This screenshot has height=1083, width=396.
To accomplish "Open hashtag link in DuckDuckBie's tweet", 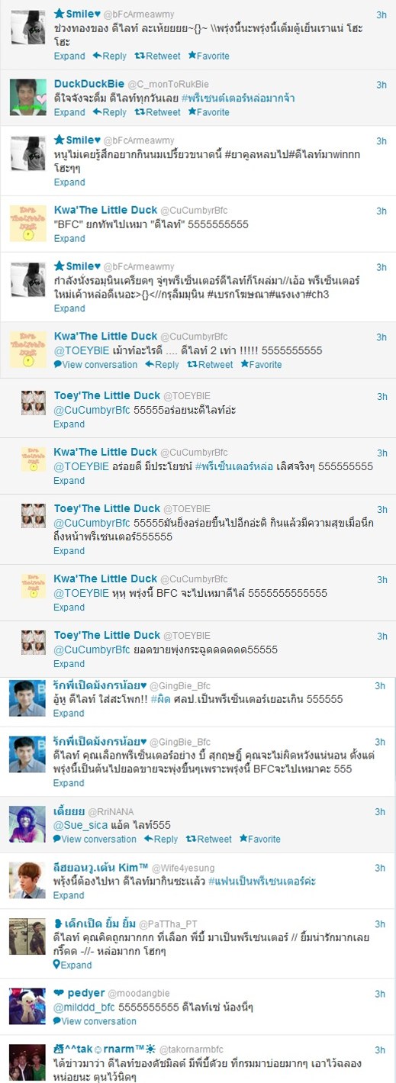I will click(241, 98).
